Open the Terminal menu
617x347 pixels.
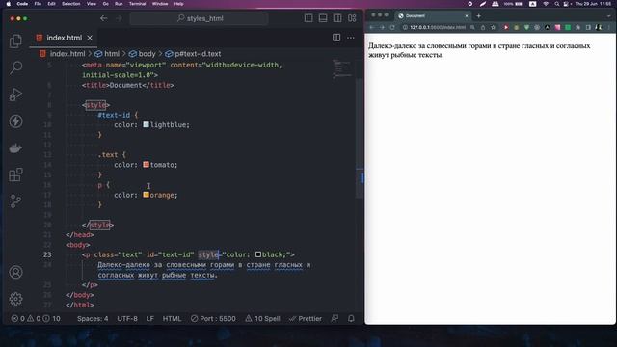click(137, 4)
